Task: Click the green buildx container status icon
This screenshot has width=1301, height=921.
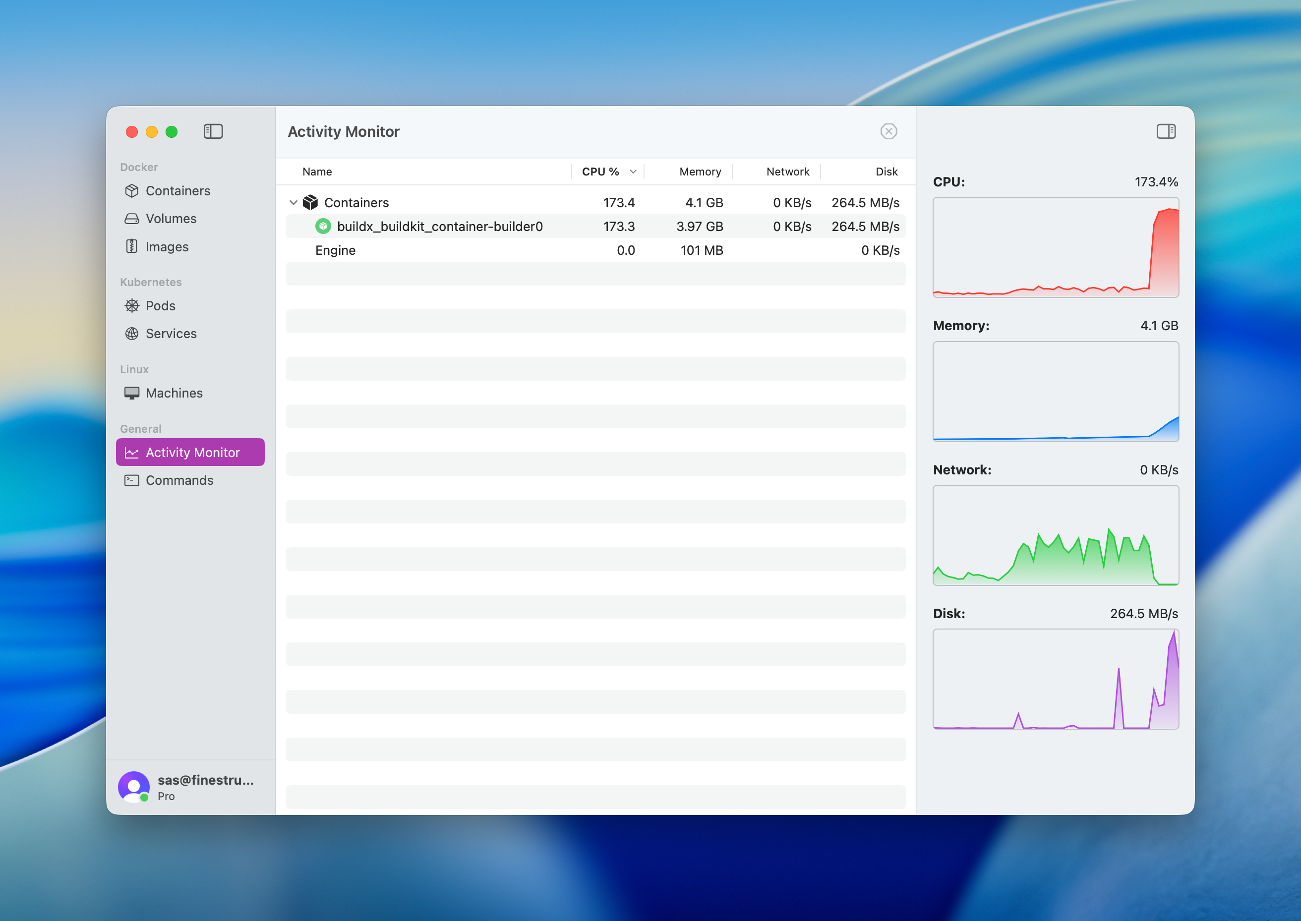Action: pos(323,226)
